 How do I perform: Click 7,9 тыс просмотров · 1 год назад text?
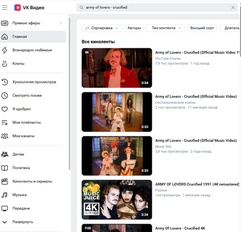pyautogui.click(x=182, y=63)
